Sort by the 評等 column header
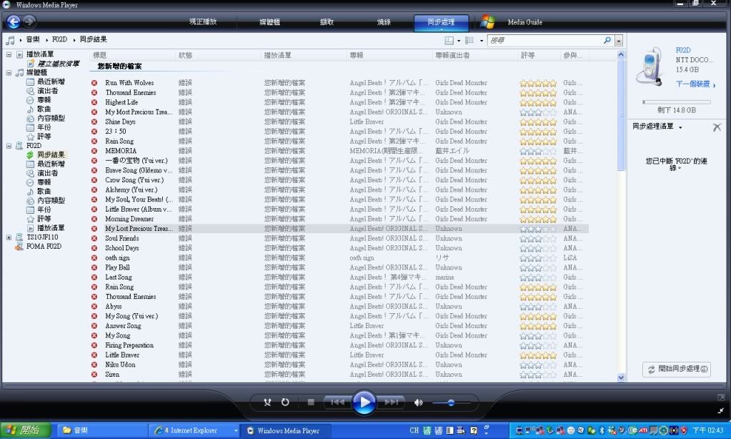Viewport: 731px width, 439px height. point(527,55)
